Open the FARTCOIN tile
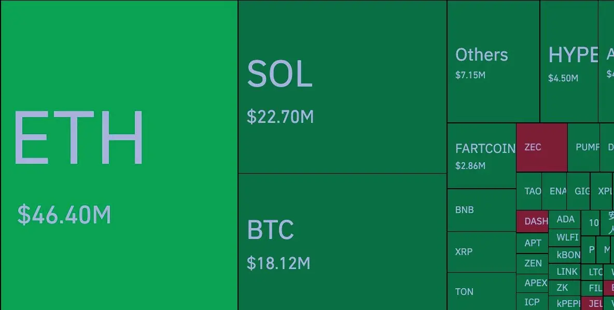Image resolution: width=614 pixels, height=310 pixels. click(481, 156)
